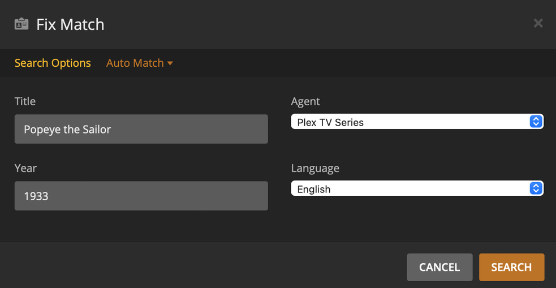Switch to the Search Options tab

53,63
